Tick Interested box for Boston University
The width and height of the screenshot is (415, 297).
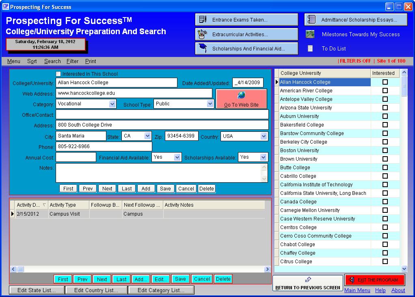(385, 151)
